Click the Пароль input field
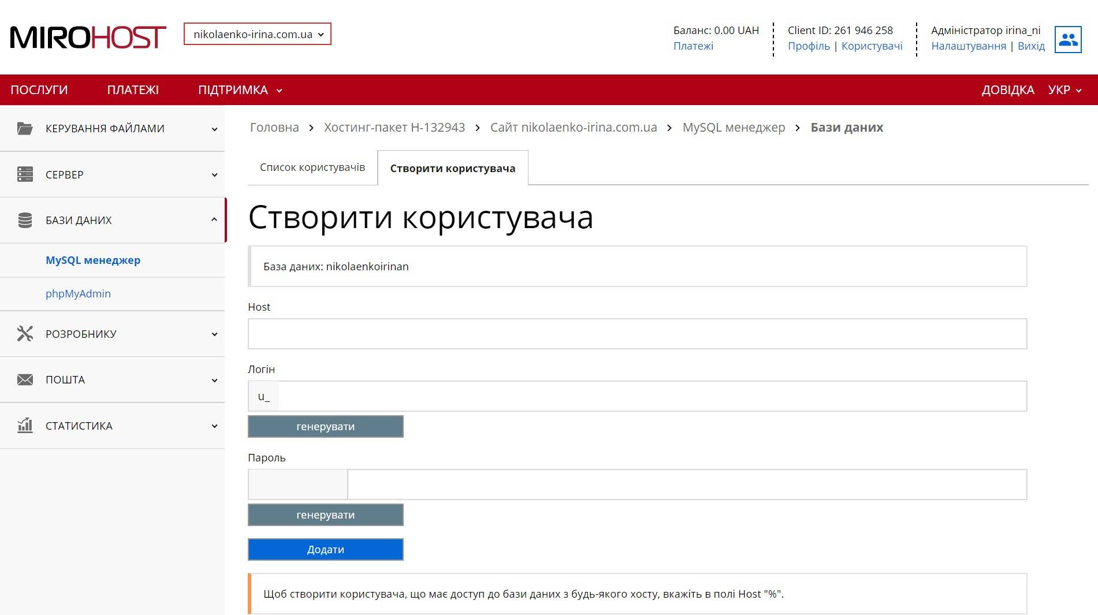The width and height of the screenshot is (1098, 615). (x=687, y=484)
